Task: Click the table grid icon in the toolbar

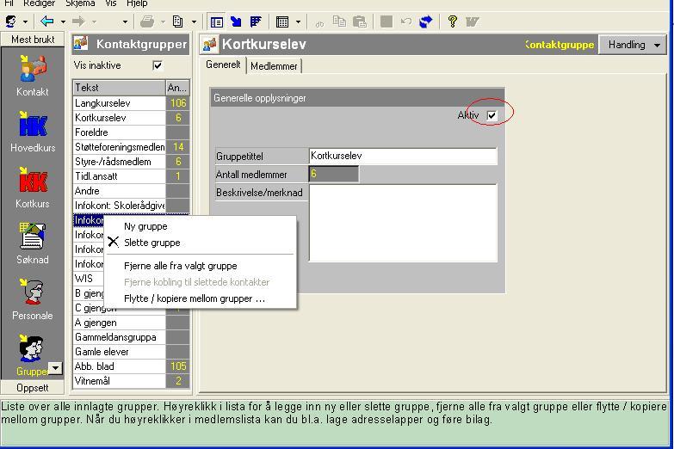Action: click(x=282, y=22)
